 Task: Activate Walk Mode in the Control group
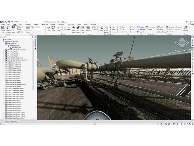click(73, 29)
